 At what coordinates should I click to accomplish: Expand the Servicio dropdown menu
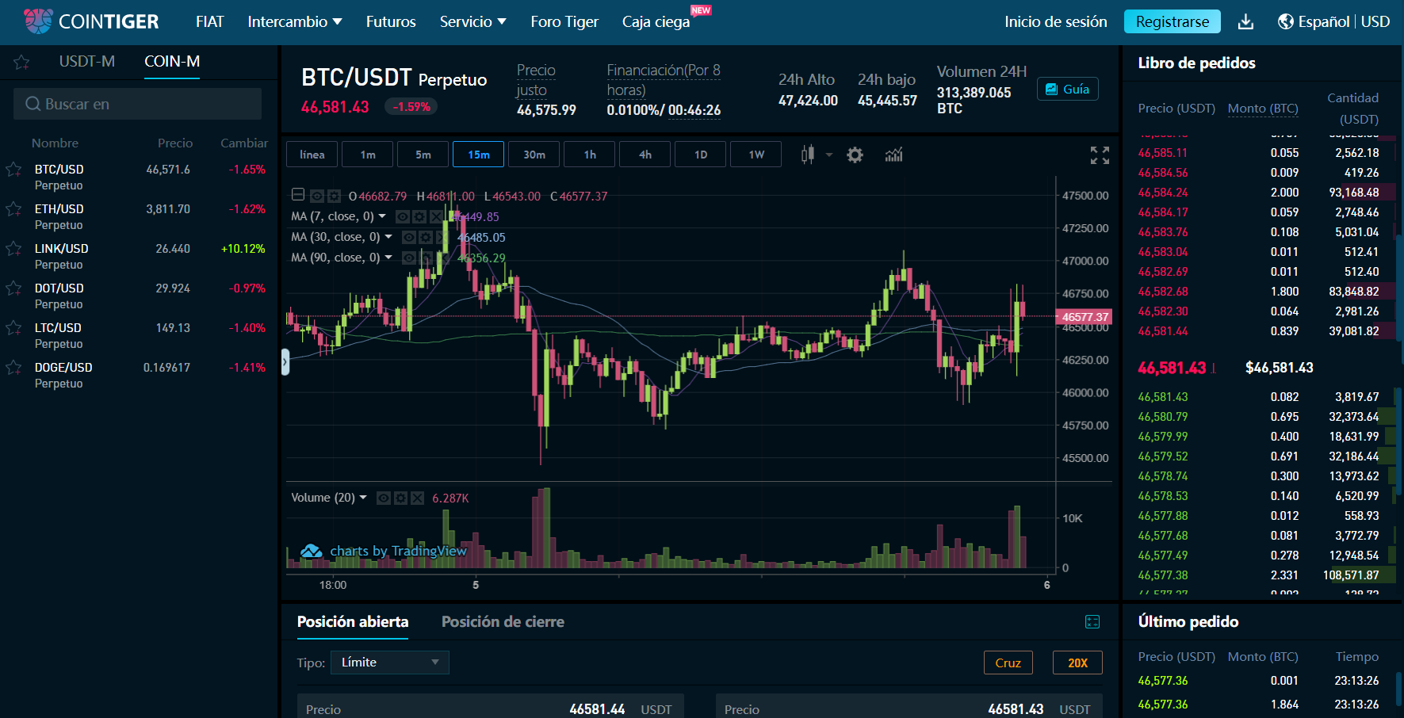coord(473,21)
